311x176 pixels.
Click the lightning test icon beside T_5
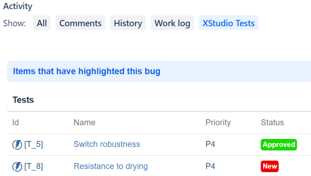click(x=17, y=145)
